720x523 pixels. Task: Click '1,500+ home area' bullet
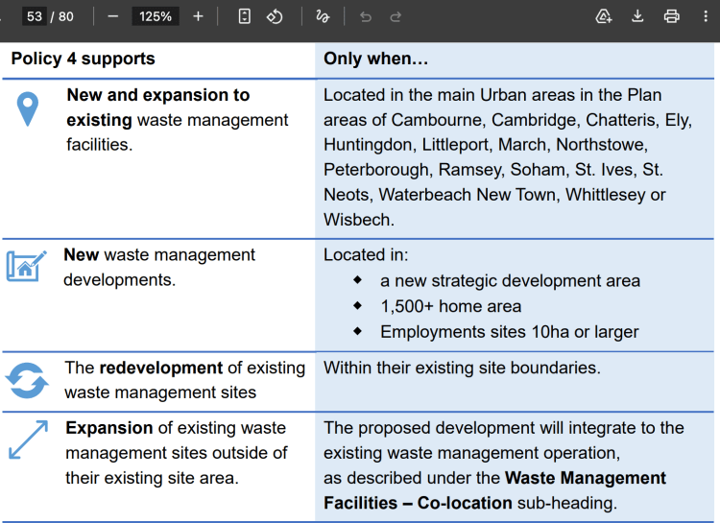[451, 306]
